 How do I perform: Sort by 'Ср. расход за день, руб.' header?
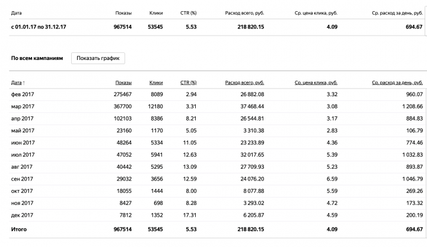pyautogui.click(x=397, y=83)
